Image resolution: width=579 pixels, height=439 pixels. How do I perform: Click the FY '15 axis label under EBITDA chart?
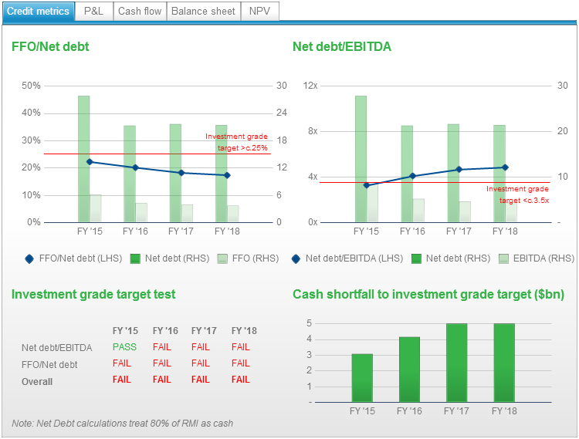(366, 231)
